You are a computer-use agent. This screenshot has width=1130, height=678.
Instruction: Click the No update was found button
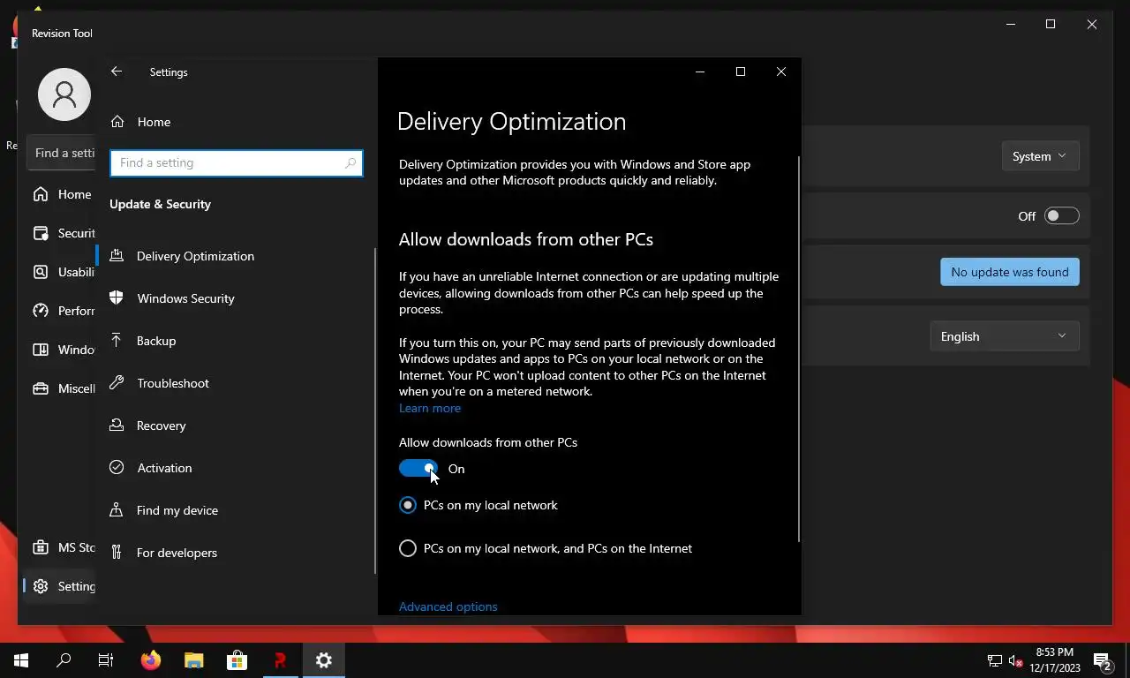pos(1010,272)
